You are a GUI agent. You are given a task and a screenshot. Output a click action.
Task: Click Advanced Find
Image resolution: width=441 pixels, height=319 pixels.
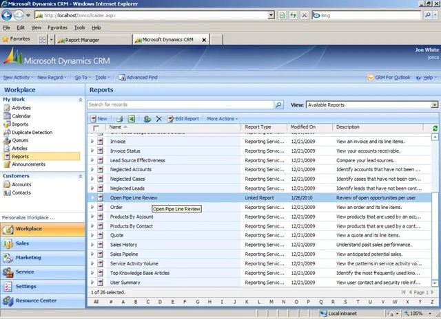pyautogui.click(x=138, y=77)
